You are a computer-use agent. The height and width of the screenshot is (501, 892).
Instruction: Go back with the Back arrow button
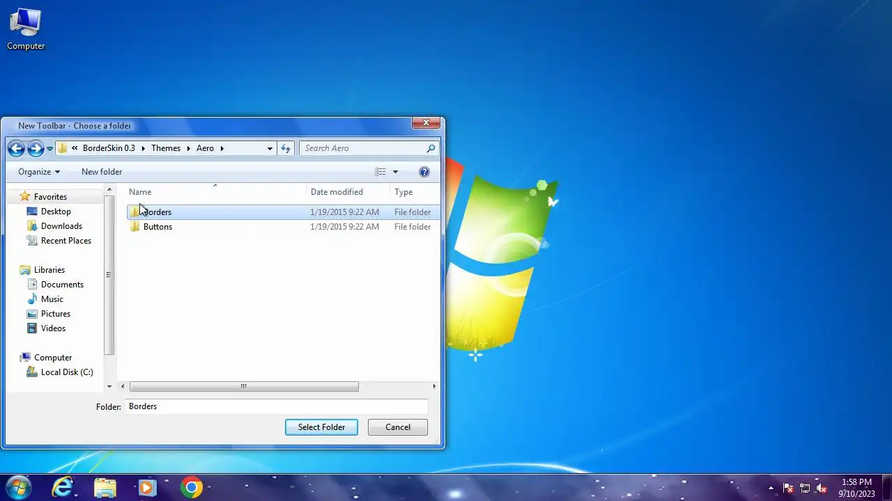tap(16, 148)
